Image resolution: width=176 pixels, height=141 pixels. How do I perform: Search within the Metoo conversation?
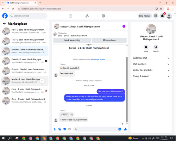tap(156, 47)
